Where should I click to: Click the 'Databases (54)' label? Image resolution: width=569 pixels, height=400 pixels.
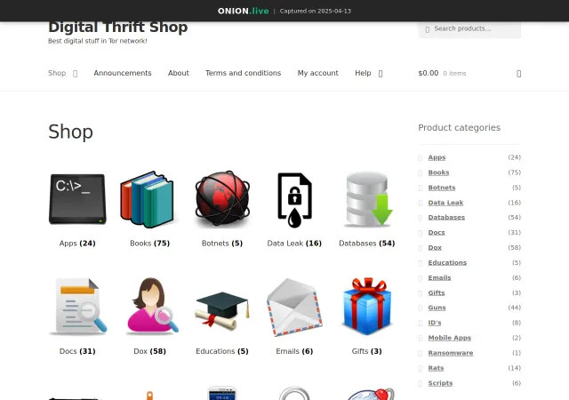point(367,244)
